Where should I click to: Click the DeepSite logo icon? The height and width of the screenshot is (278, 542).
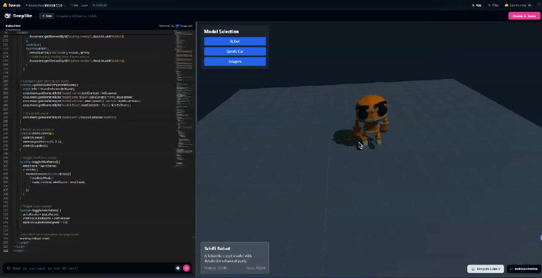8,16
